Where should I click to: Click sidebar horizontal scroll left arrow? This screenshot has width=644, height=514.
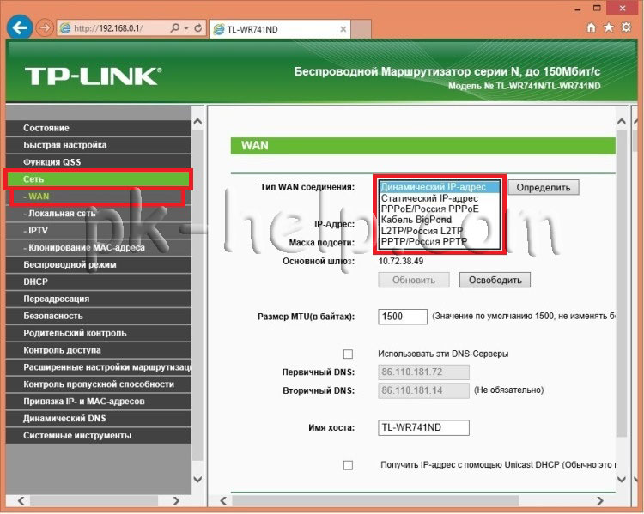pyautogui.click(x=21, y=500)
